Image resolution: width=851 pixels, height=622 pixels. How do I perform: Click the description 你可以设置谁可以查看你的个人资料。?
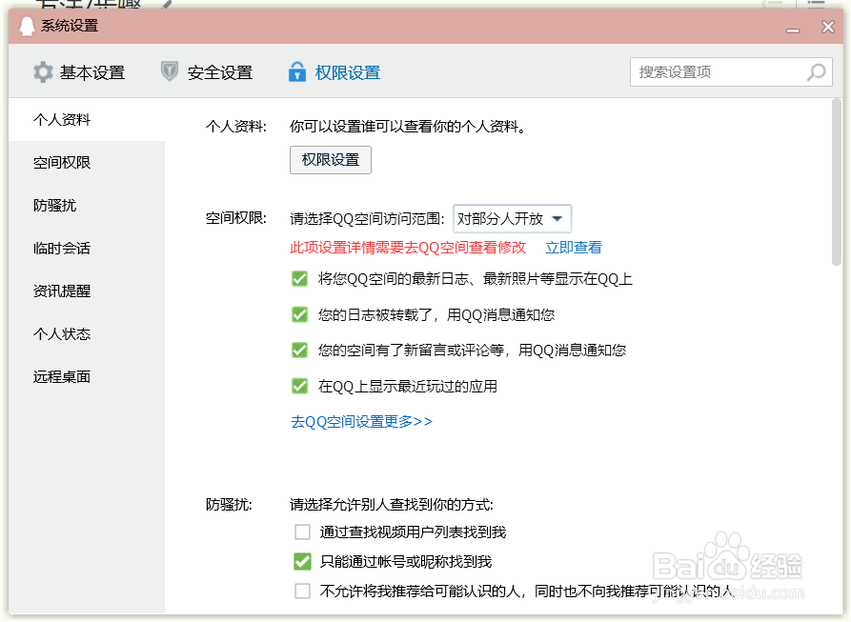point(408,127)
